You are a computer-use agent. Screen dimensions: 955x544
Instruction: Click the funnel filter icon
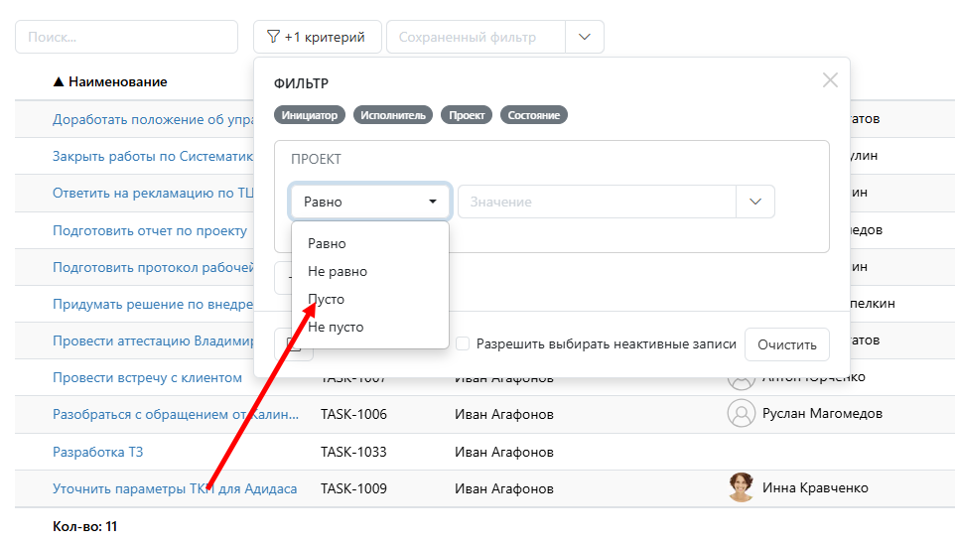(273, 37)
